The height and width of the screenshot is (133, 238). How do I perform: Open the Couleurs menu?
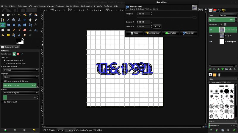pyautogui.click(x=60, y=6)
